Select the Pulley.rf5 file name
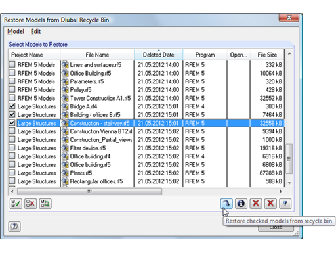The image size is (336, 253). click(81, 90)
